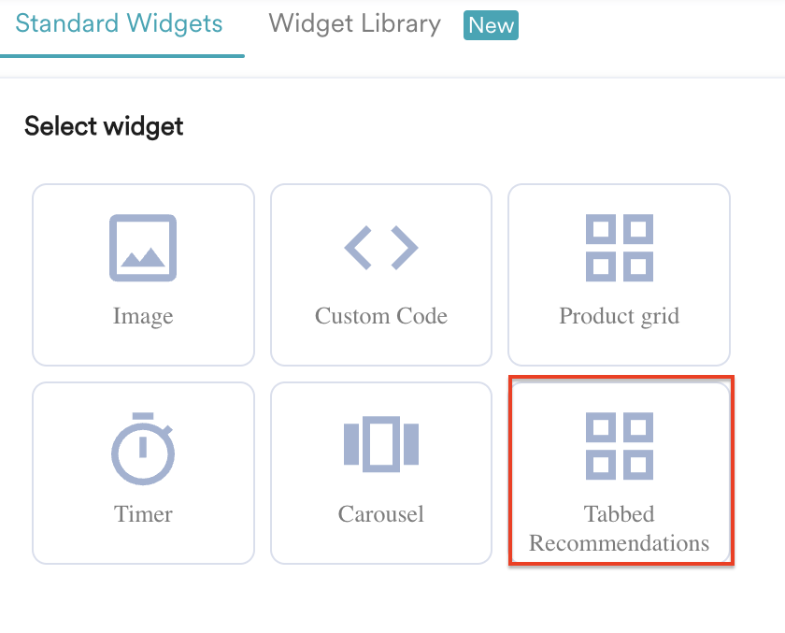The height and width of the screenshot is (633, 785).
Task: Add the Carousel widget card
Action: (x=381, y=472)
